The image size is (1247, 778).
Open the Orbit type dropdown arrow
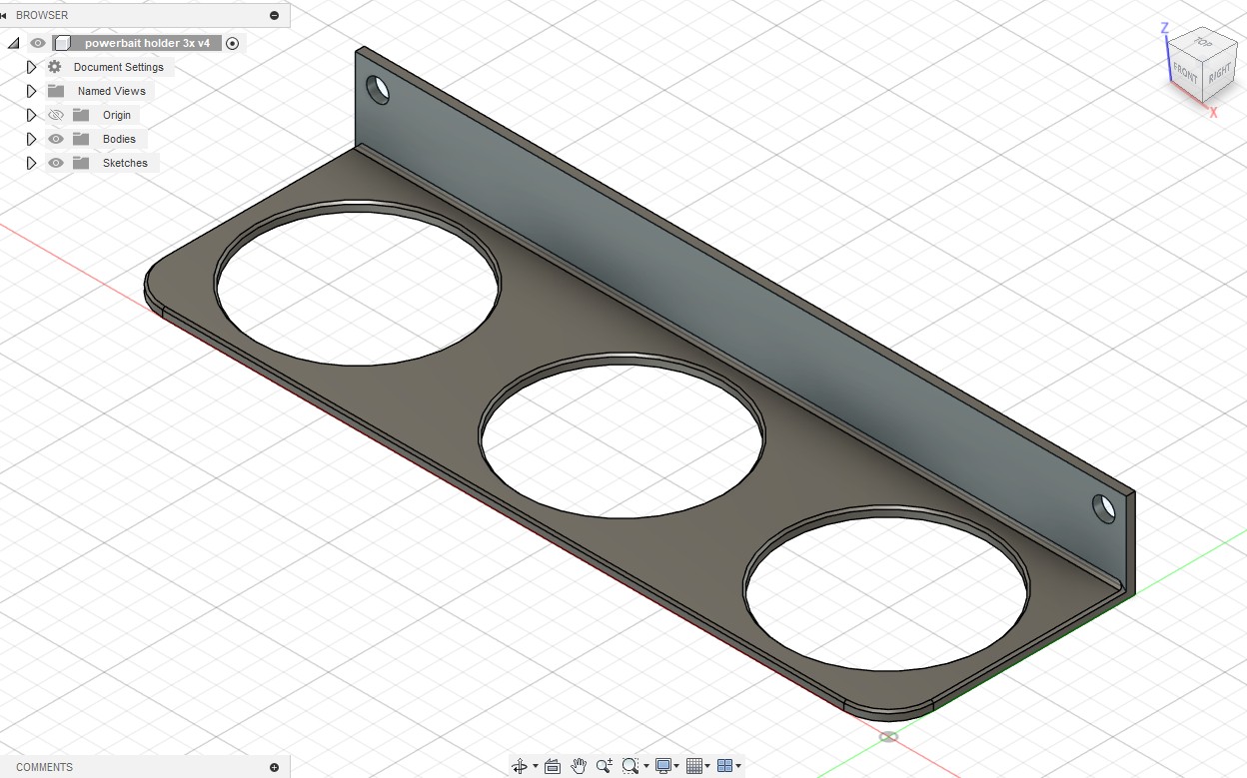click(x=536, y=766)
